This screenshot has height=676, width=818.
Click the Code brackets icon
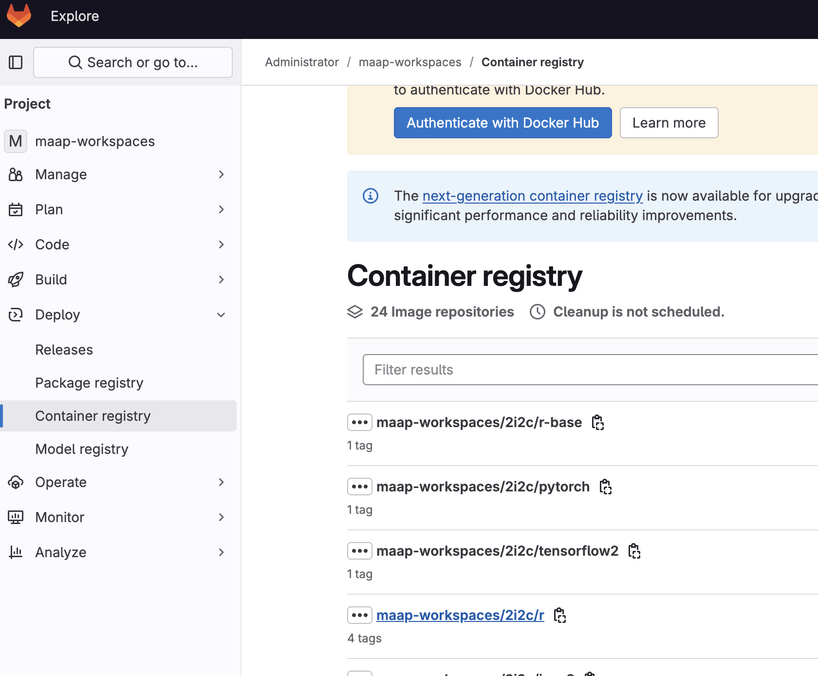pyautogui.click(x=16, y=244)
